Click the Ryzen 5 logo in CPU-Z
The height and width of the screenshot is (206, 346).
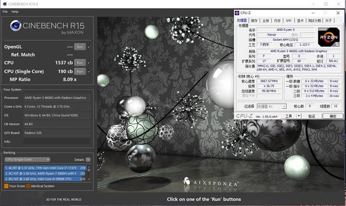[329, 37]
